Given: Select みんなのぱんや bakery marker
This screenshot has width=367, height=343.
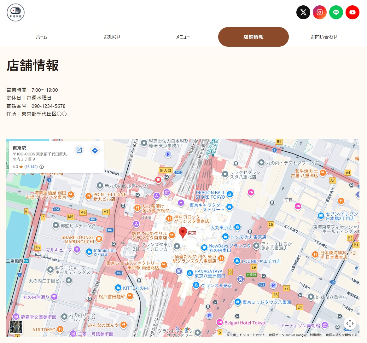Looking at the screenshot, I should tap(124, 325).
